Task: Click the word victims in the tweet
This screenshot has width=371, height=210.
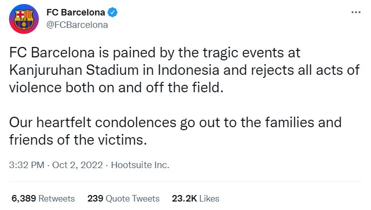Action: (x=122, y=140)
